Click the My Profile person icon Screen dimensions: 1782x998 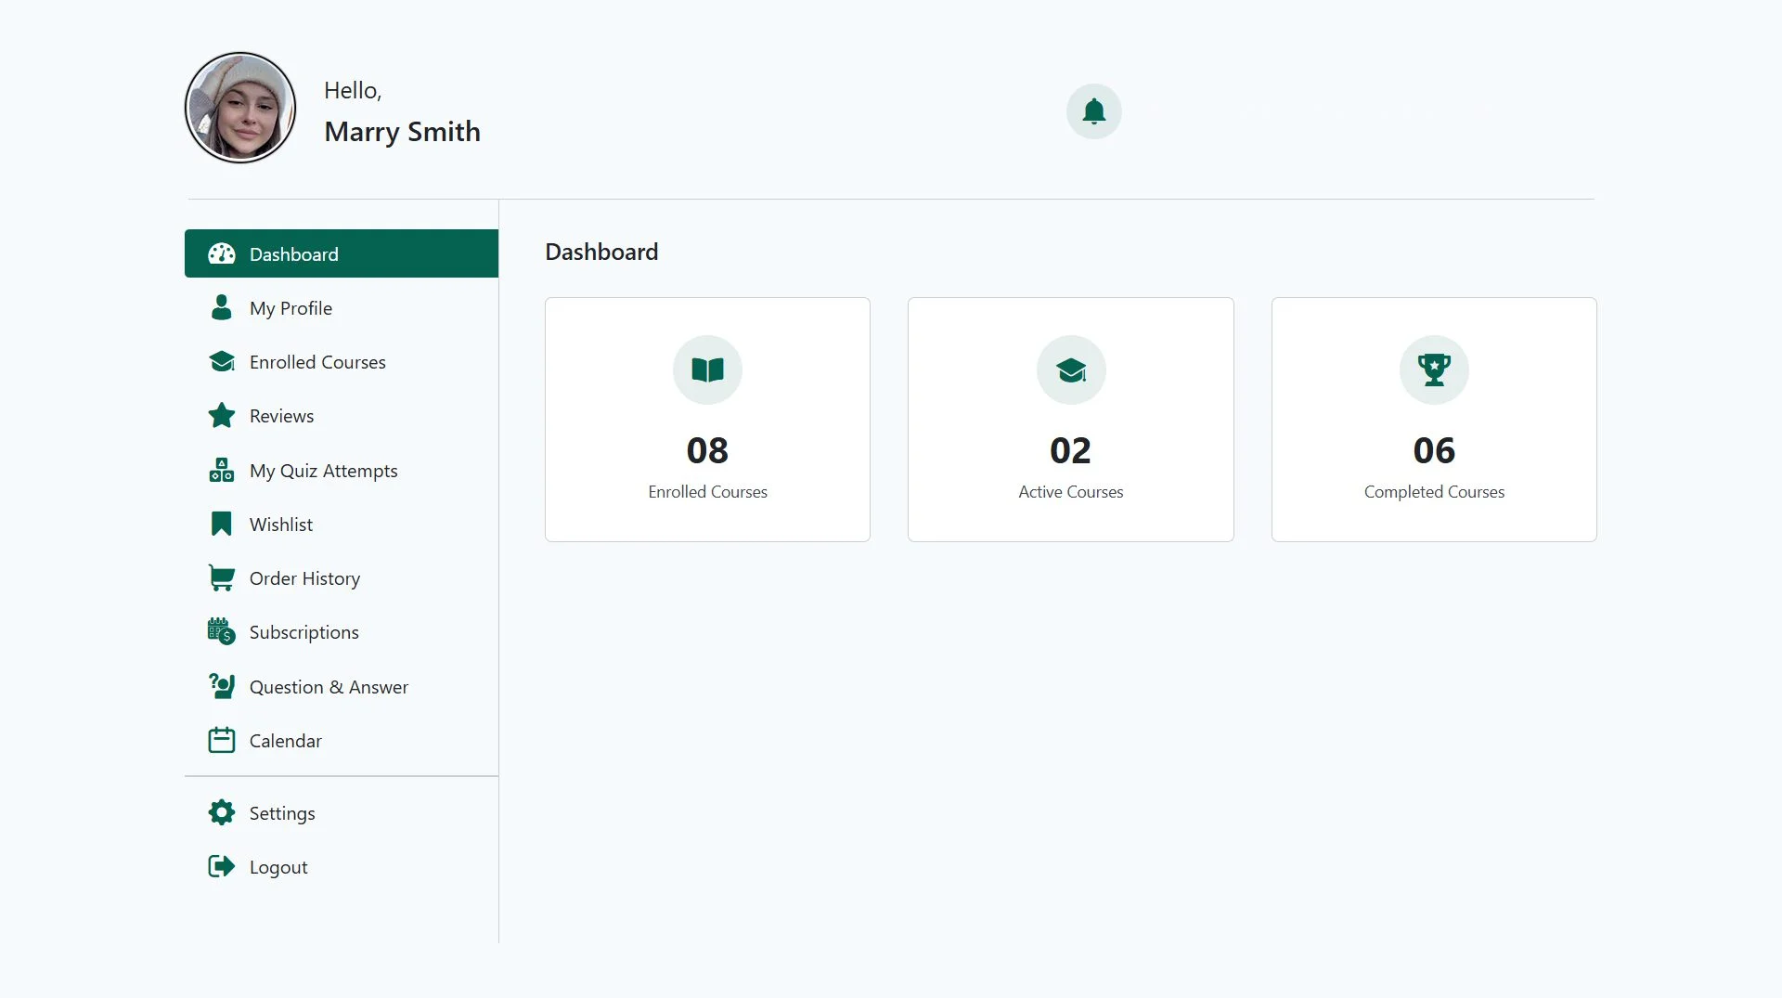tap(222, 307)
